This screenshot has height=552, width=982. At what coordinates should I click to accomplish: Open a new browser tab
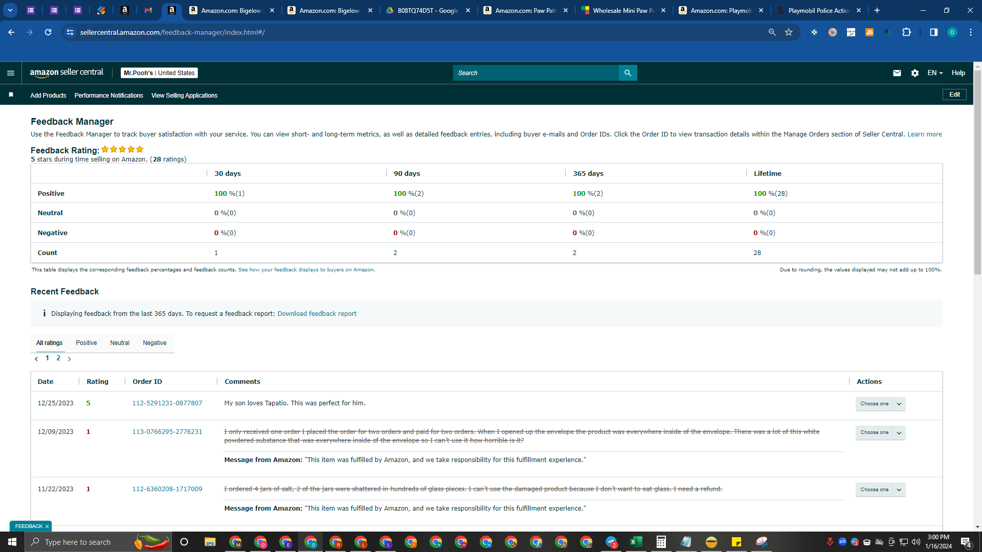pyautogui.click(x=877, y=10)
